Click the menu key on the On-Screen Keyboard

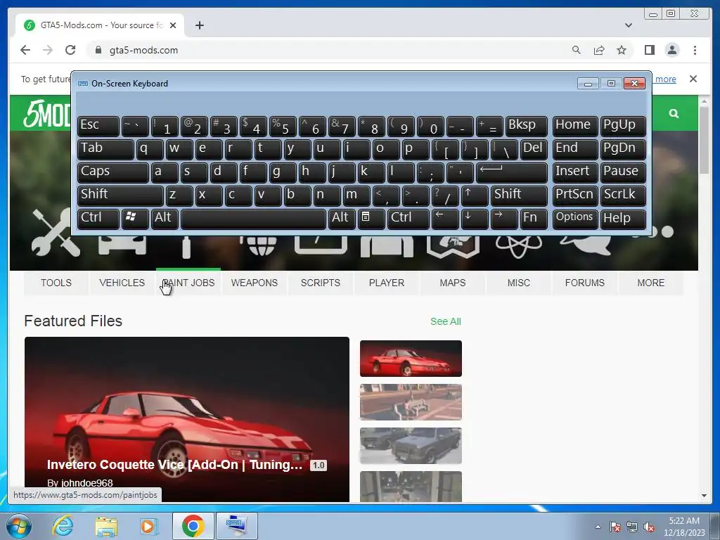[x=371, y=218]
